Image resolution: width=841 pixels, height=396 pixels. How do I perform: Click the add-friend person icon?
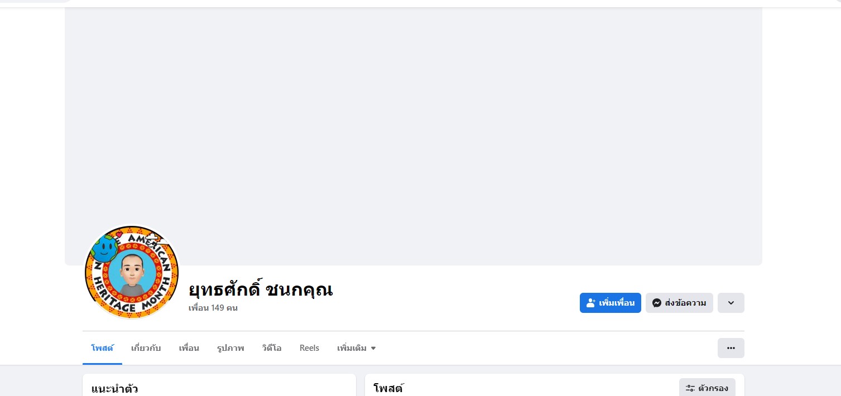pyautogui.click(x=591, y=303)
